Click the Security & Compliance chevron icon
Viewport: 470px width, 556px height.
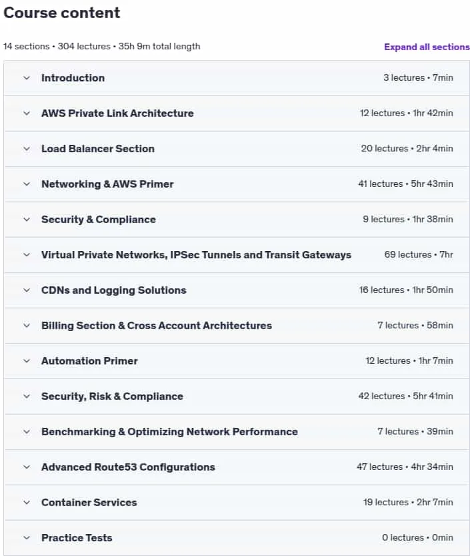click(27, 220)
